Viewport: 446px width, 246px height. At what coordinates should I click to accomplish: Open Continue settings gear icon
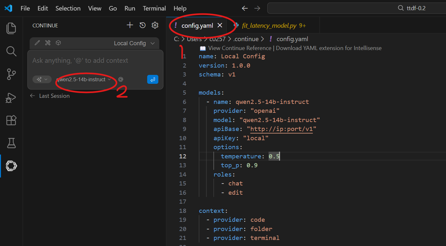coord(155,25)
